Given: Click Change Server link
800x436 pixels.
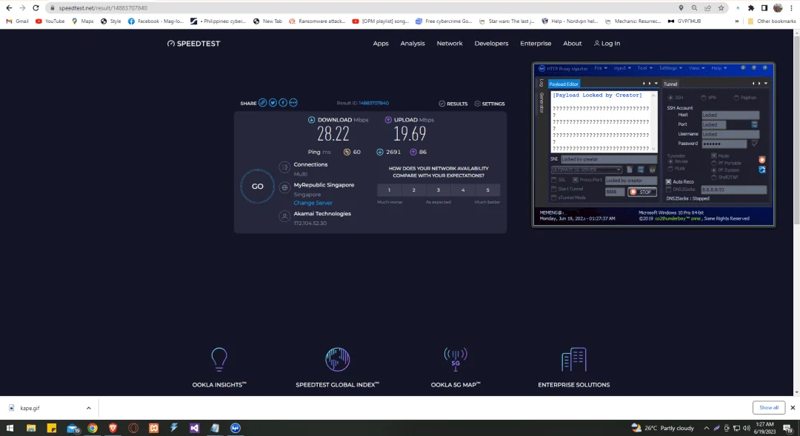Looking at the screenshot, I should point(313,202).
